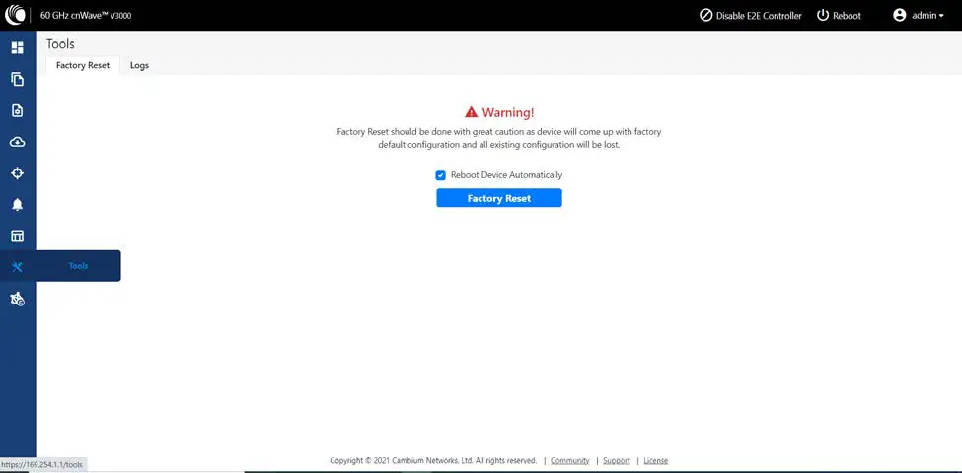Open the bottom sidebar icon below Tools
962x473 pixels.
[17, 299]
